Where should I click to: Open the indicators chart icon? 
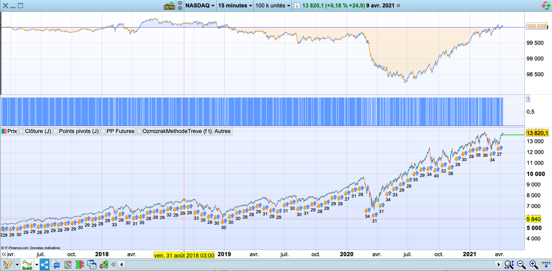pos(27,265)
